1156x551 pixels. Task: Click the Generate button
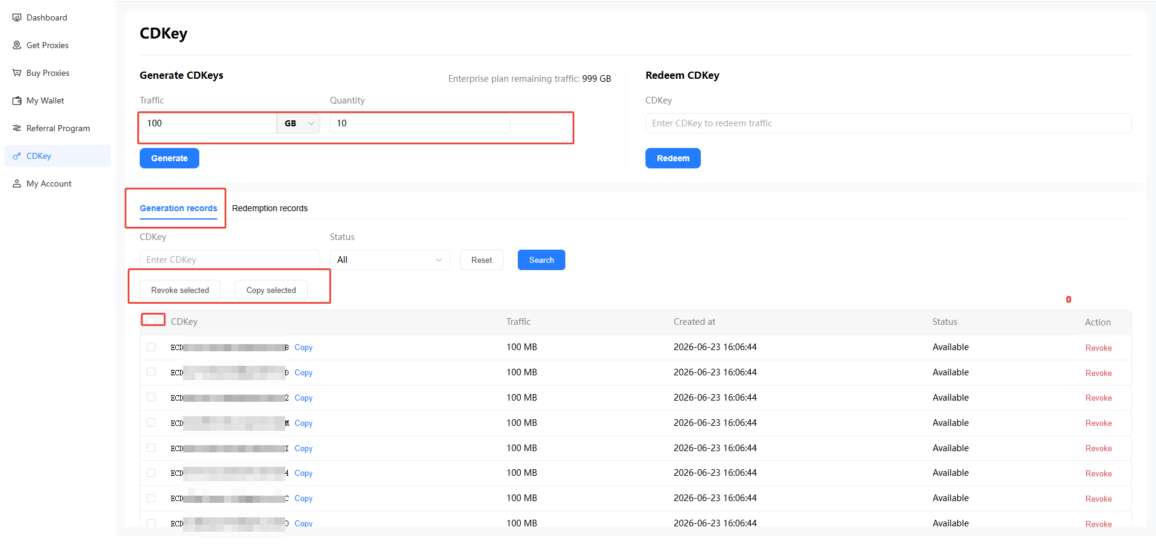point(169,158)
